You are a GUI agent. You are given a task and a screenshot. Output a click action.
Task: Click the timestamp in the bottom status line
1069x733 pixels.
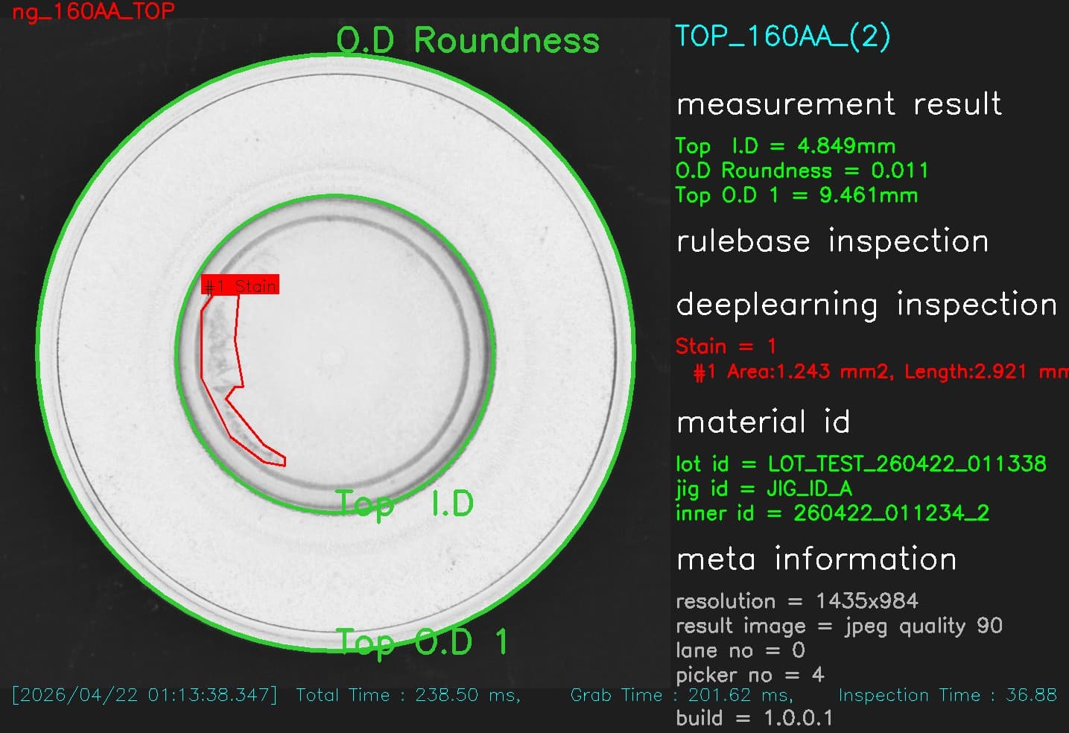tap(145, 695)
